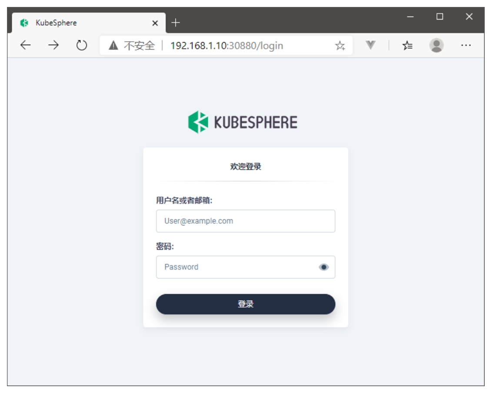Add page to favorites with star icon
The height and width of the screenshot is (394, 493).
point(340,46)
